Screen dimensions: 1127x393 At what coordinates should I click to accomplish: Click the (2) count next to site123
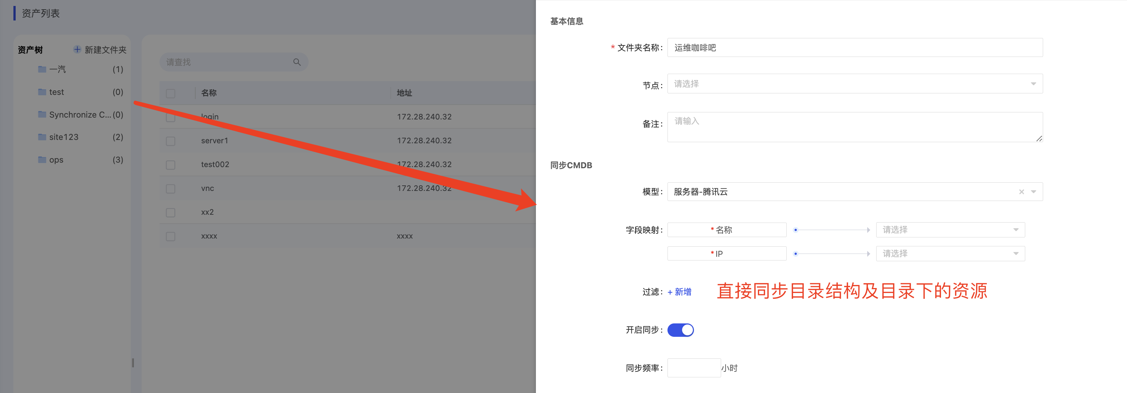point(118,137)
